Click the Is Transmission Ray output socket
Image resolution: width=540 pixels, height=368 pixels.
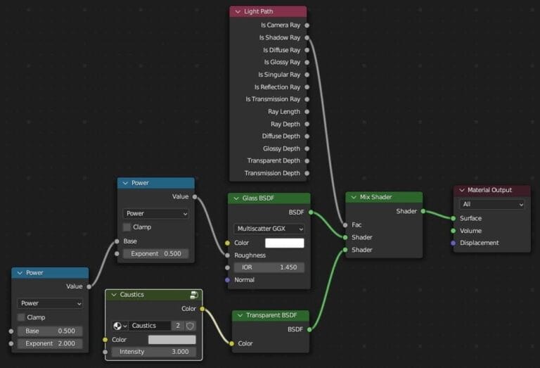click(x=307, y=99)
